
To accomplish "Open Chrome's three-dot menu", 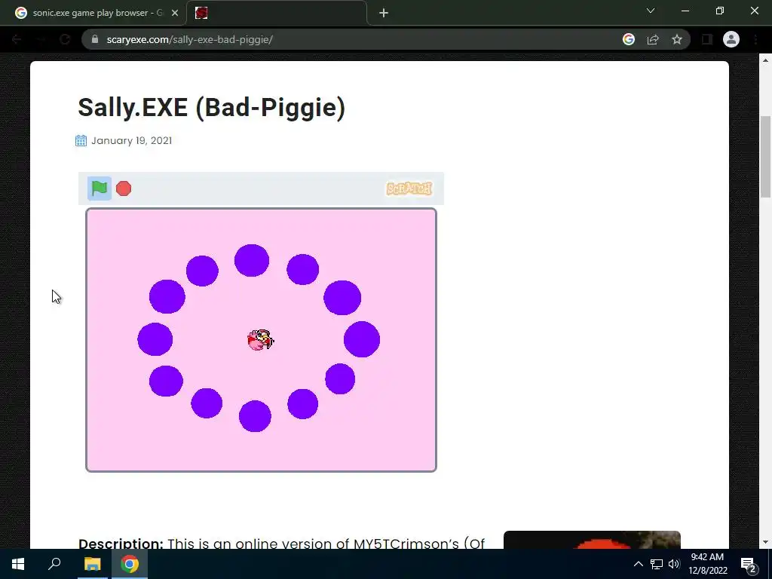I will tap(755, 39).
